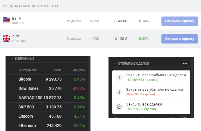Select Закрыть все прибыльные сделки menu entry

(x=156, y=75)
